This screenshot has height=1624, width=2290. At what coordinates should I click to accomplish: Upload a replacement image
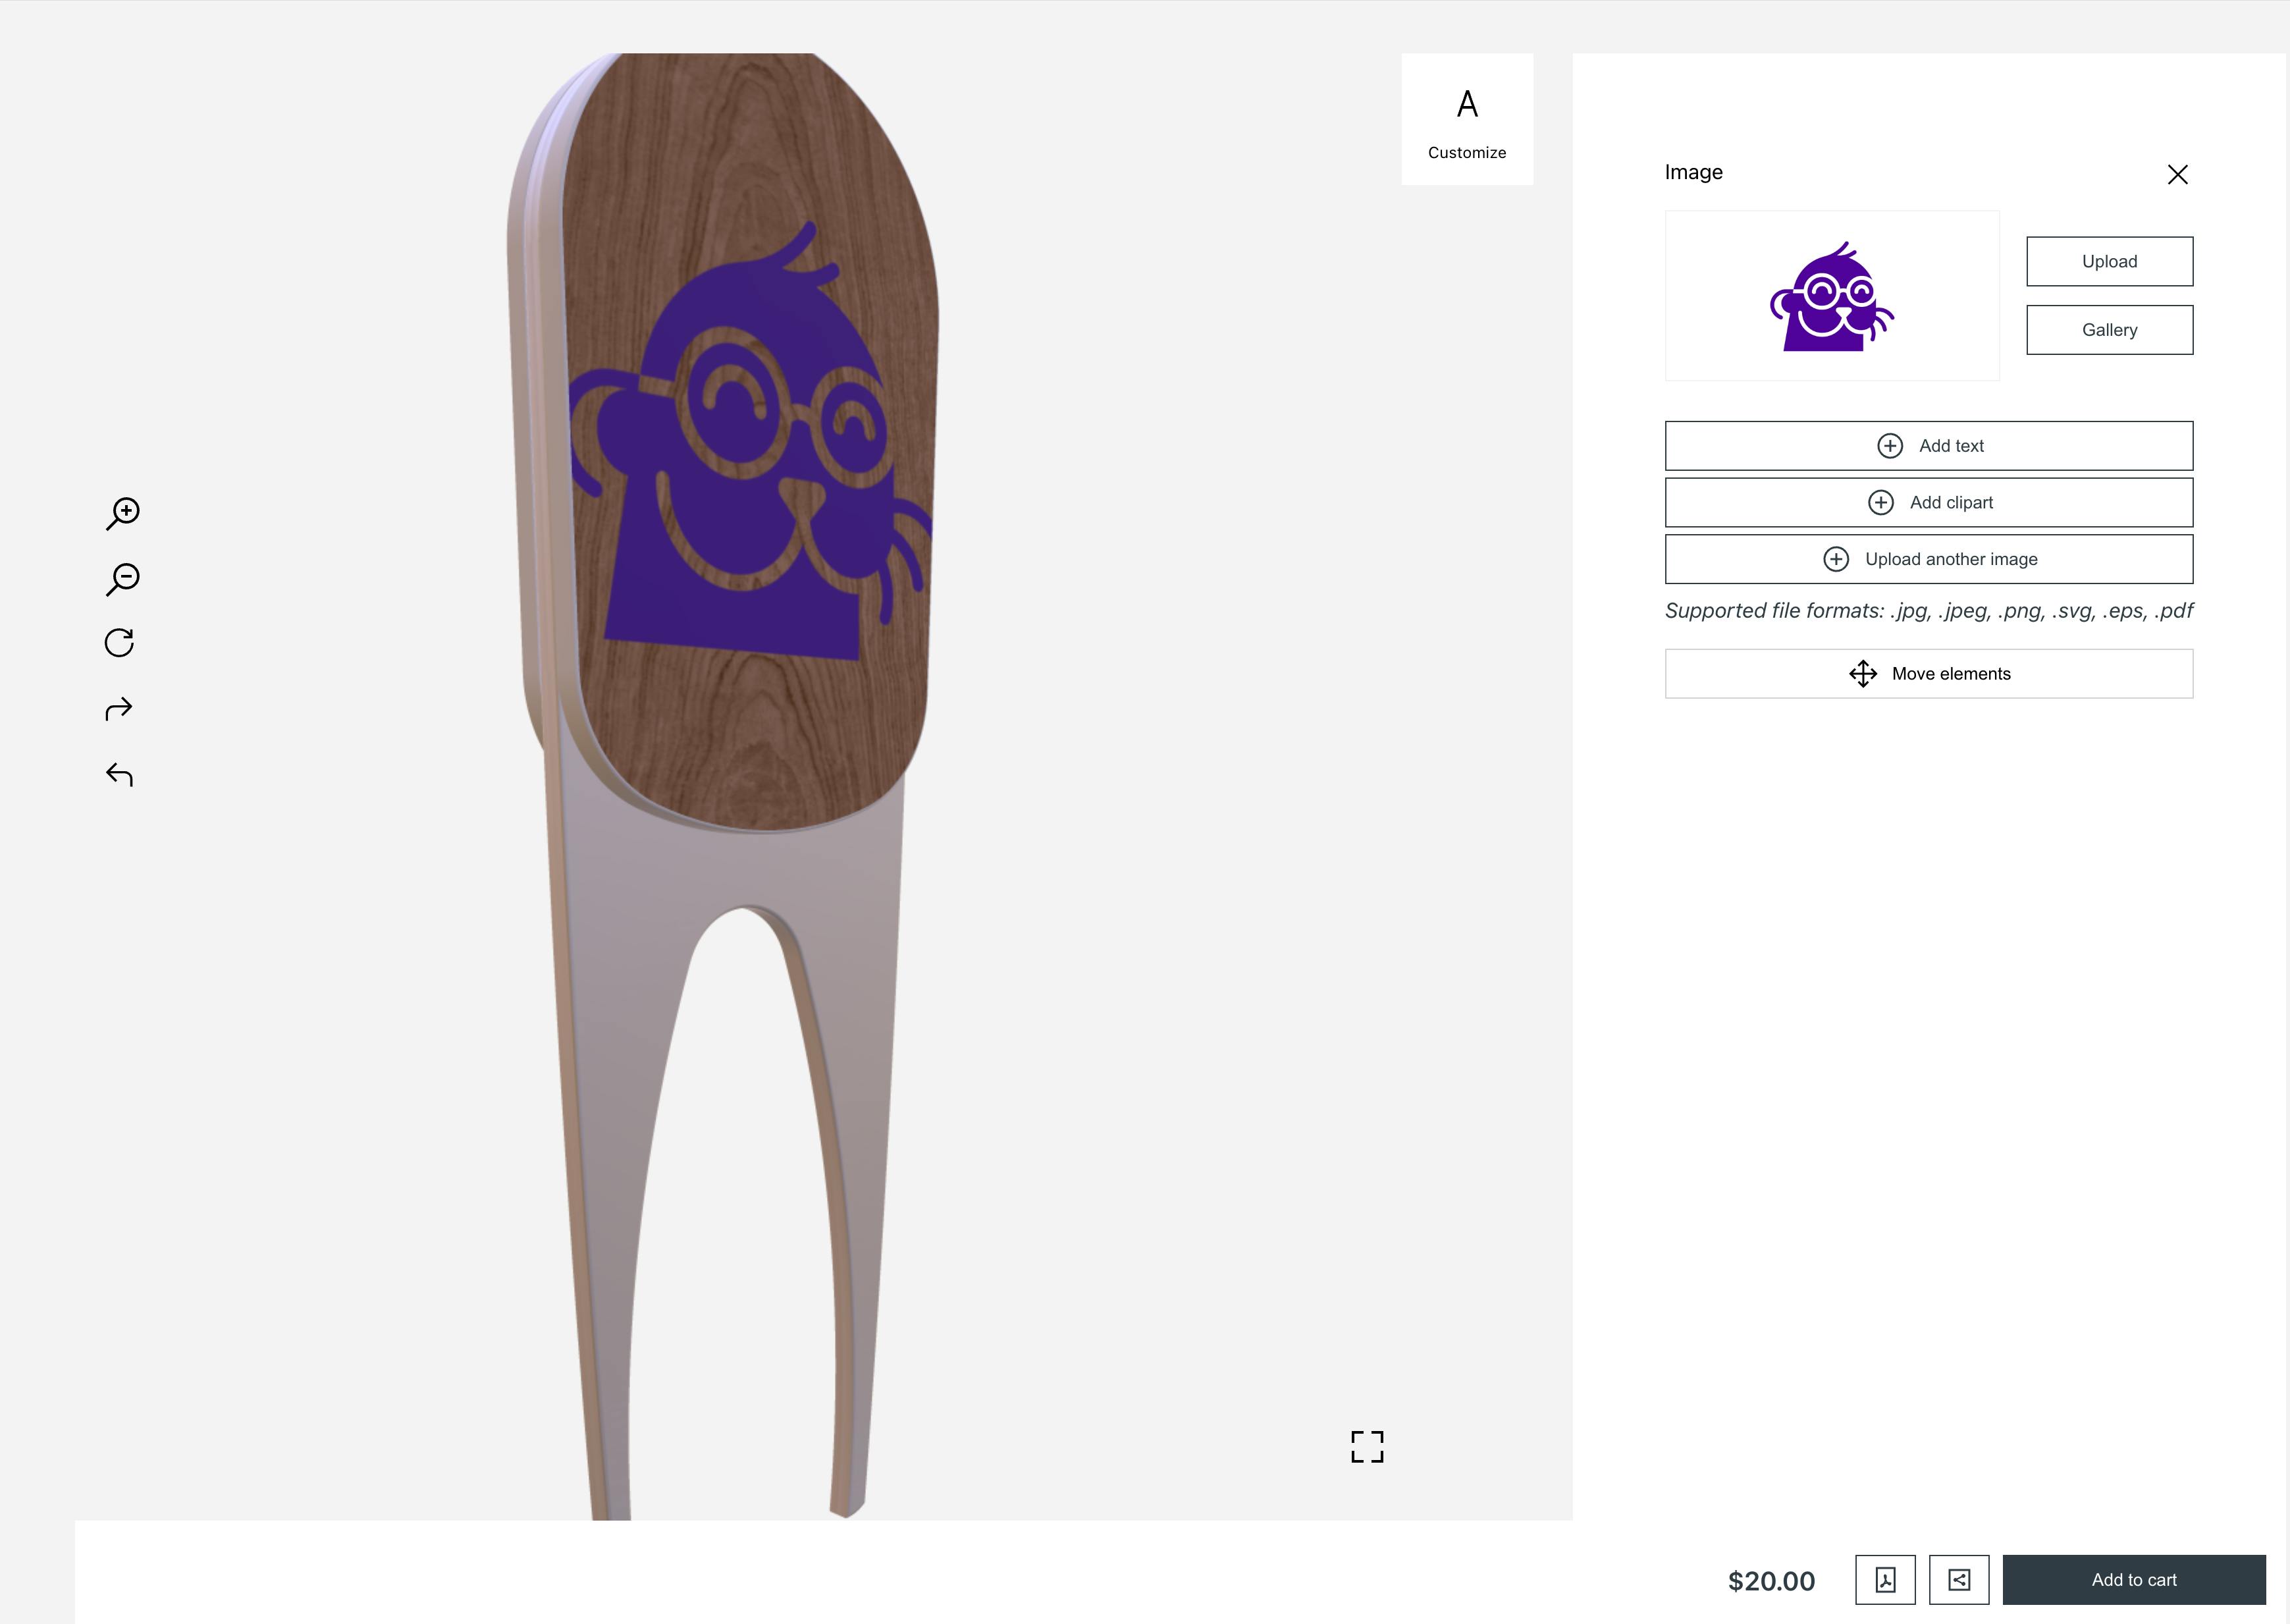[2109, 261]
